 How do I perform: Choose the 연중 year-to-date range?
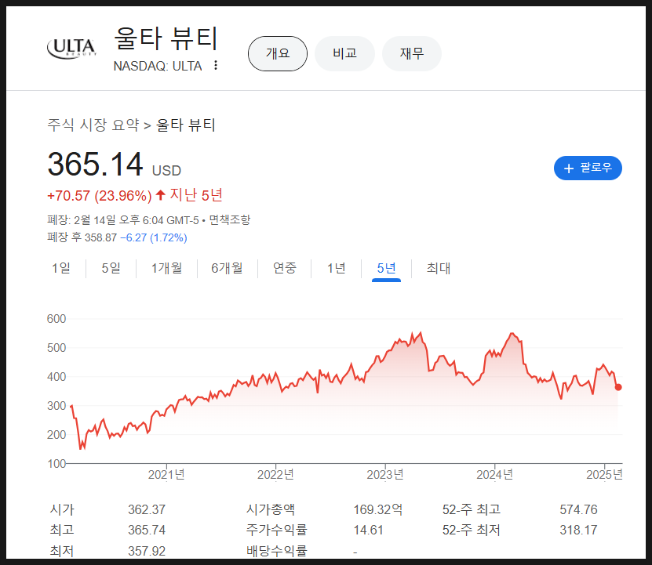285,268
